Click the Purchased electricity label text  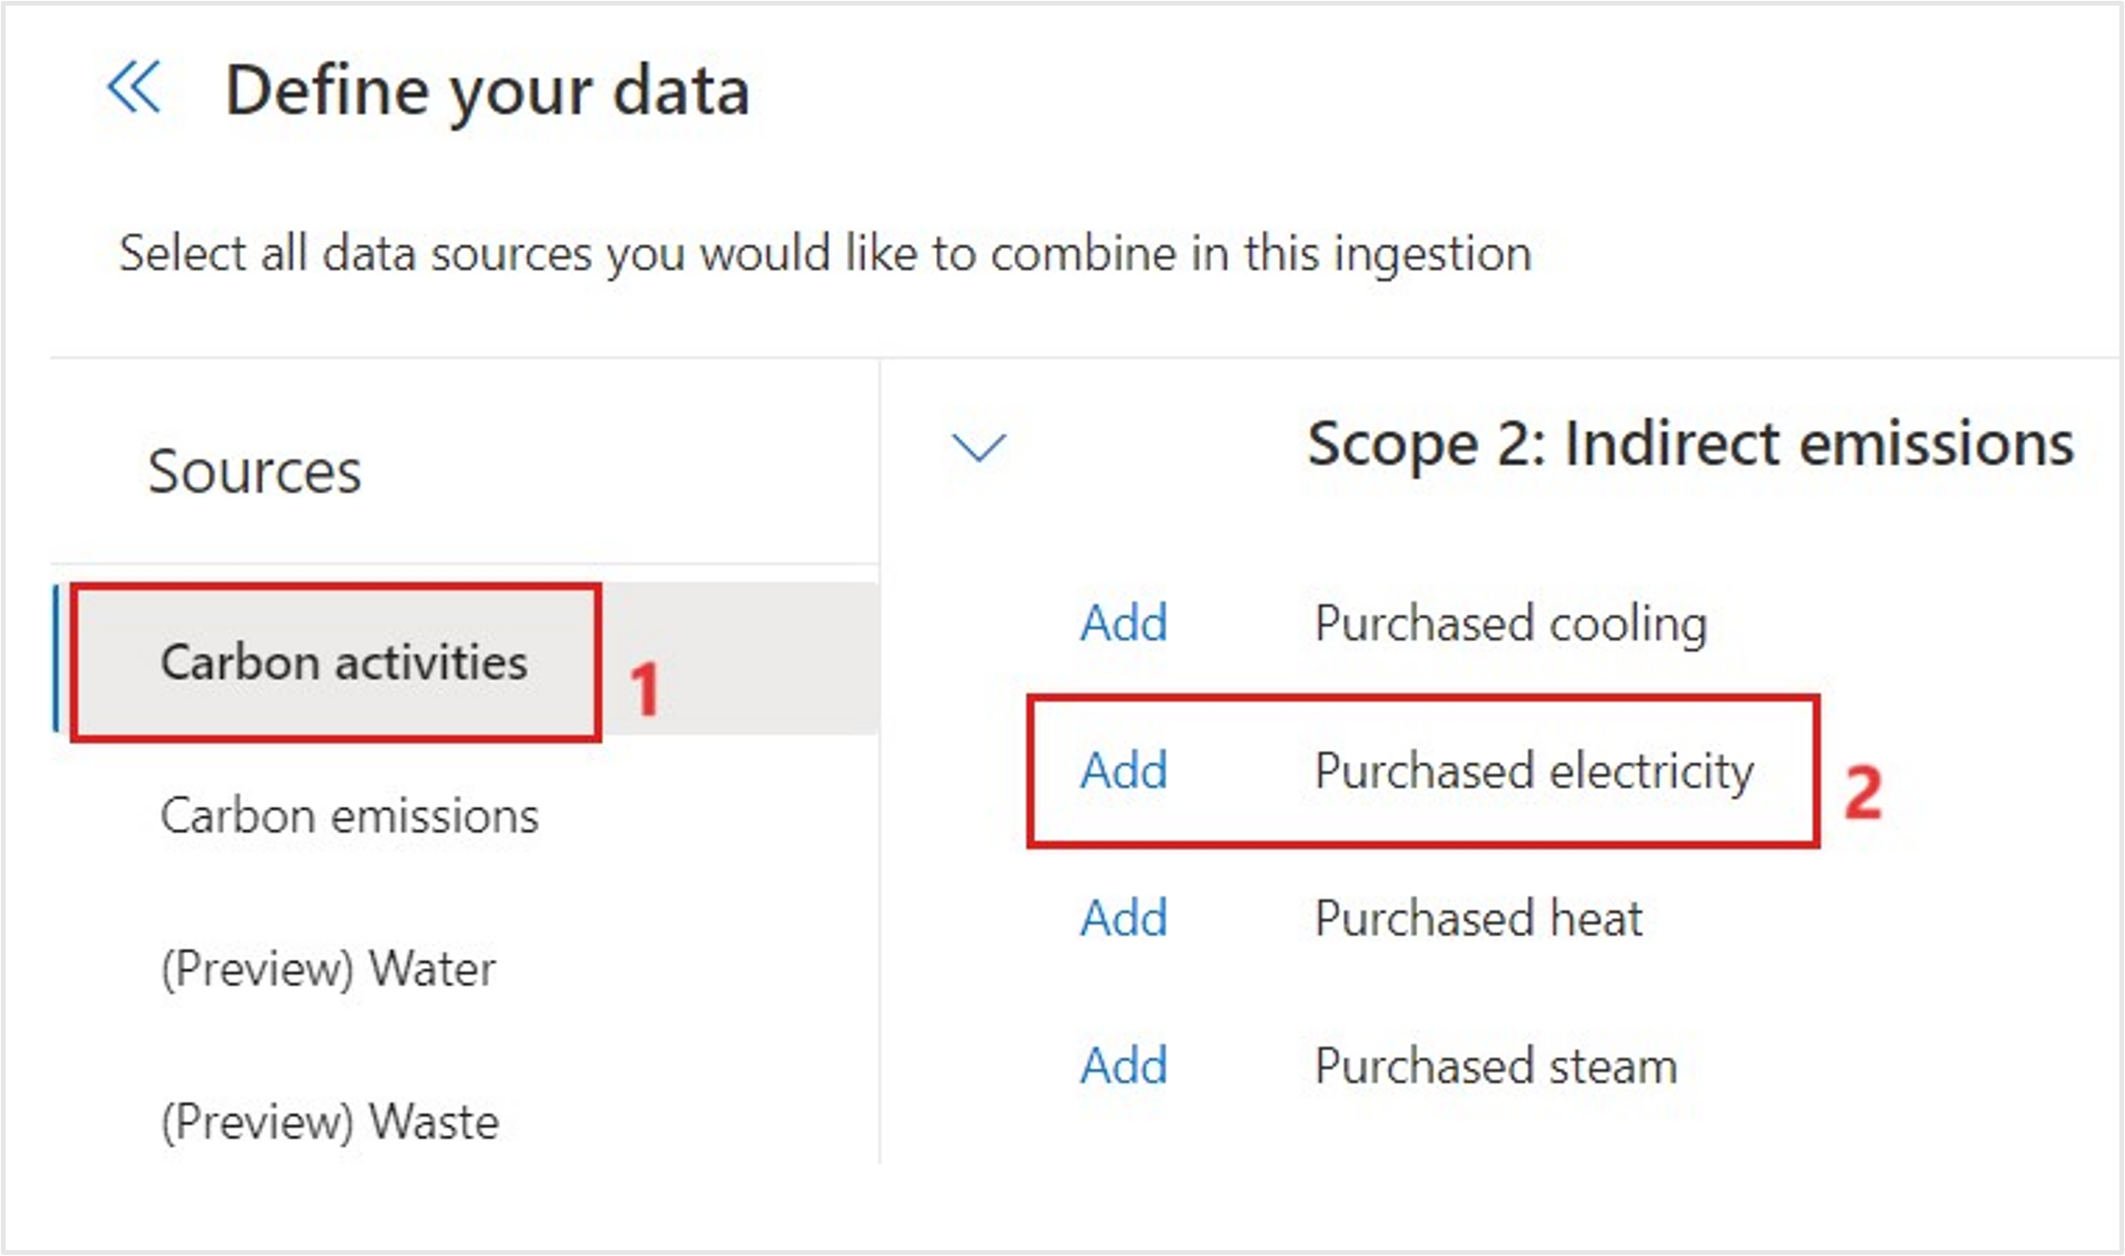pos(1533,771)
